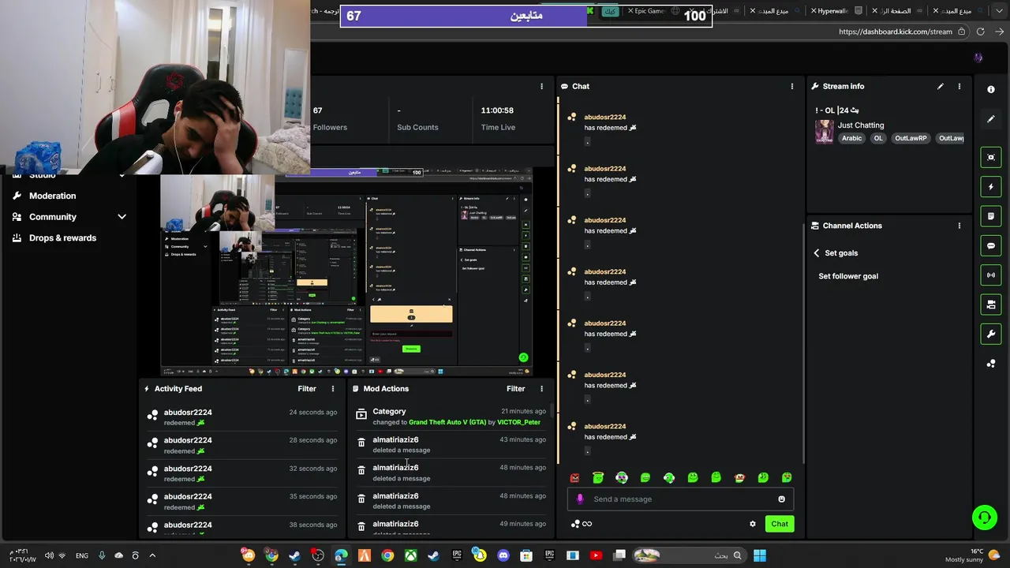Click the pencil icon in right sidebar
This screenshot has width=1010, height=568.
pos(991,119)
